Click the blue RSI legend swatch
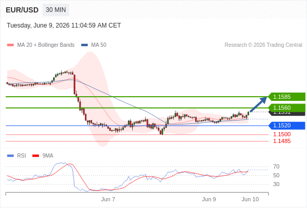This screenshot has width=307, height=208. 10,156
